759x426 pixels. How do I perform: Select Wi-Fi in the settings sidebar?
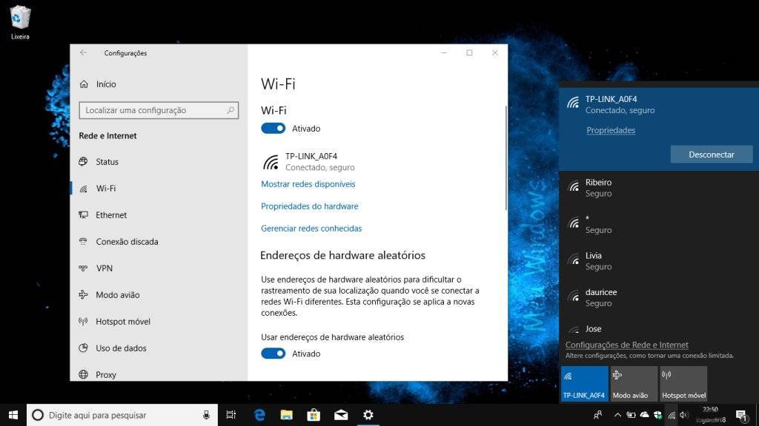pos(159,189)
